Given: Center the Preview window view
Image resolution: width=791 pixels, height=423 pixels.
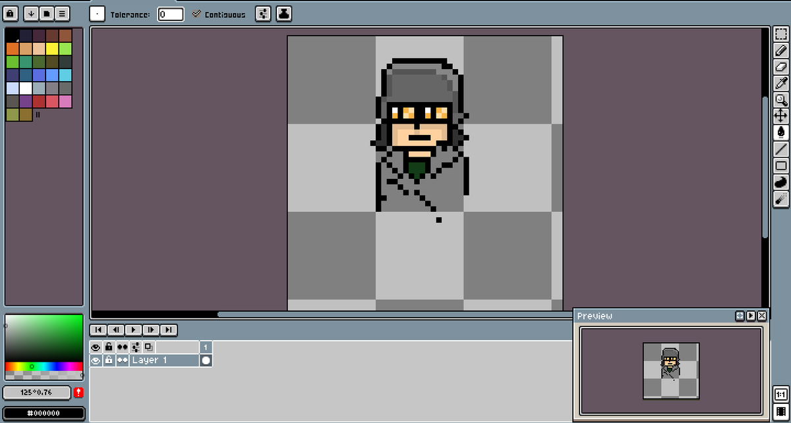Looking at the screenshot, I should (740, 316).
